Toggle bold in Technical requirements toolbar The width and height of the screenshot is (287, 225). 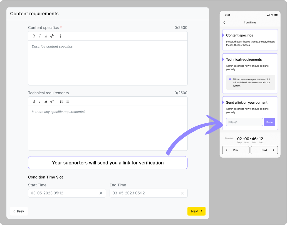[x=34, y=101]
